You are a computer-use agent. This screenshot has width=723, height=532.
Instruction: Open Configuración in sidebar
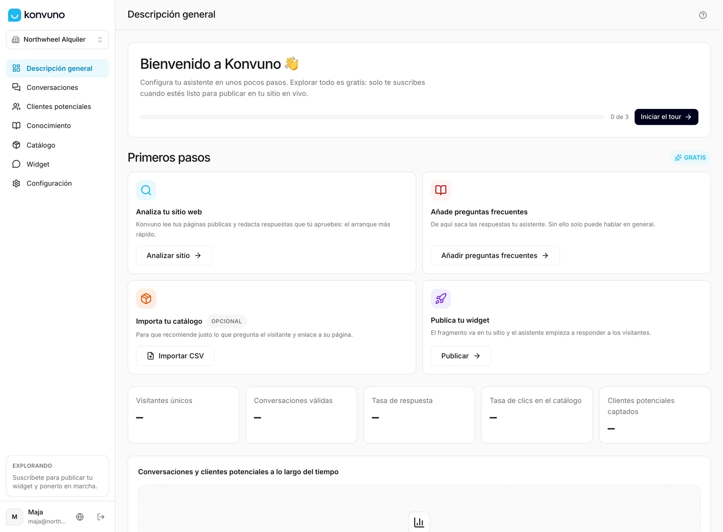[57, 183]
